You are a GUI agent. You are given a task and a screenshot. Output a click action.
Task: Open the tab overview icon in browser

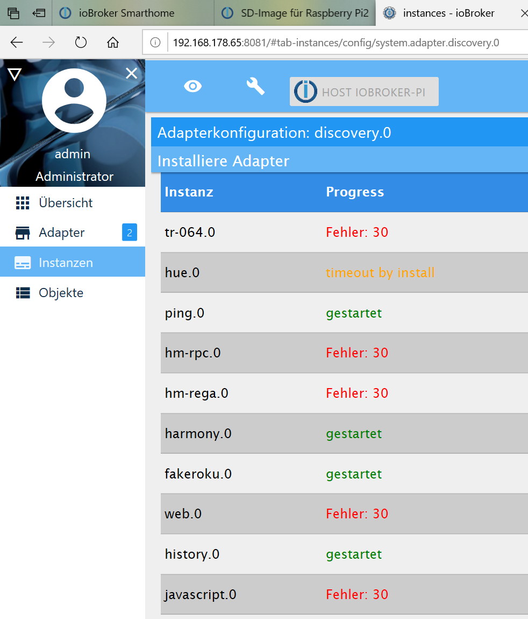(x=13, y=13)
